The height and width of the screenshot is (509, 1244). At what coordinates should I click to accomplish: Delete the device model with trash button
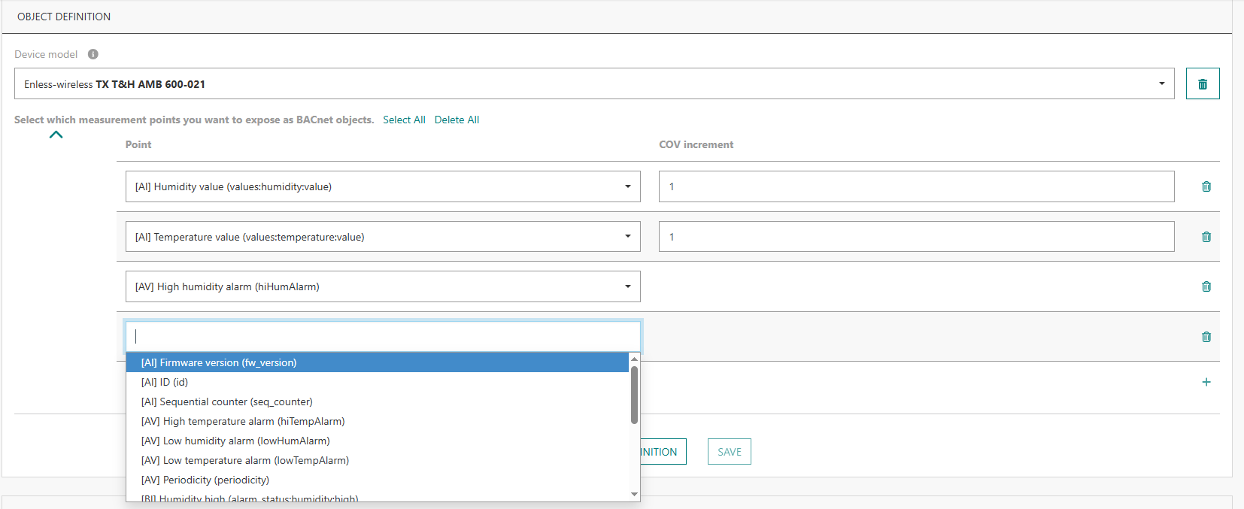[x=1202, y=84]
